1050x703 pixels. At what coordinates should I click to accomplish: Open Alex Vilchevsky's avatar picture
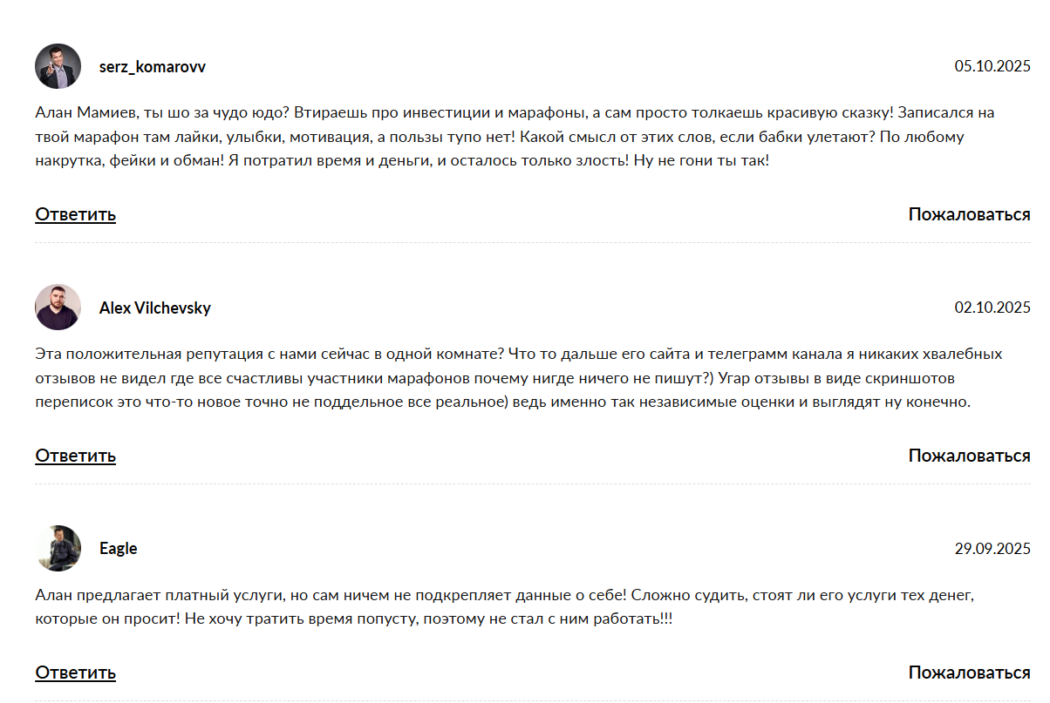coord(58,308)
